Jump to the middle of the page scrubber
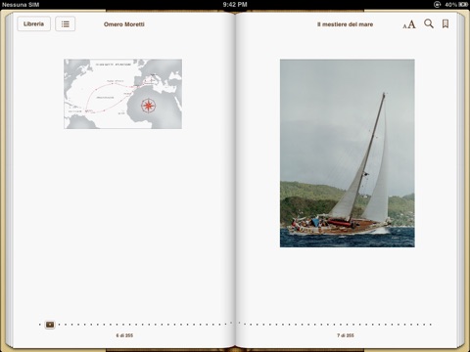The width and height of the screenshot is (470, 352). point(235,324)
